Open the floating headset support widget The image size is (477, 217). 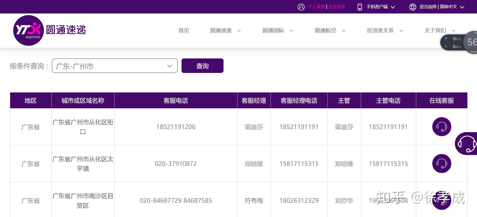point(467,144)
